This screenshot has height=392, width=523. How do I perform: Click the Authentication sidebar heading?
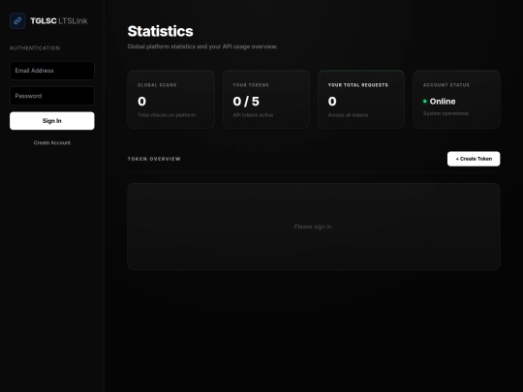coord(35,48)
